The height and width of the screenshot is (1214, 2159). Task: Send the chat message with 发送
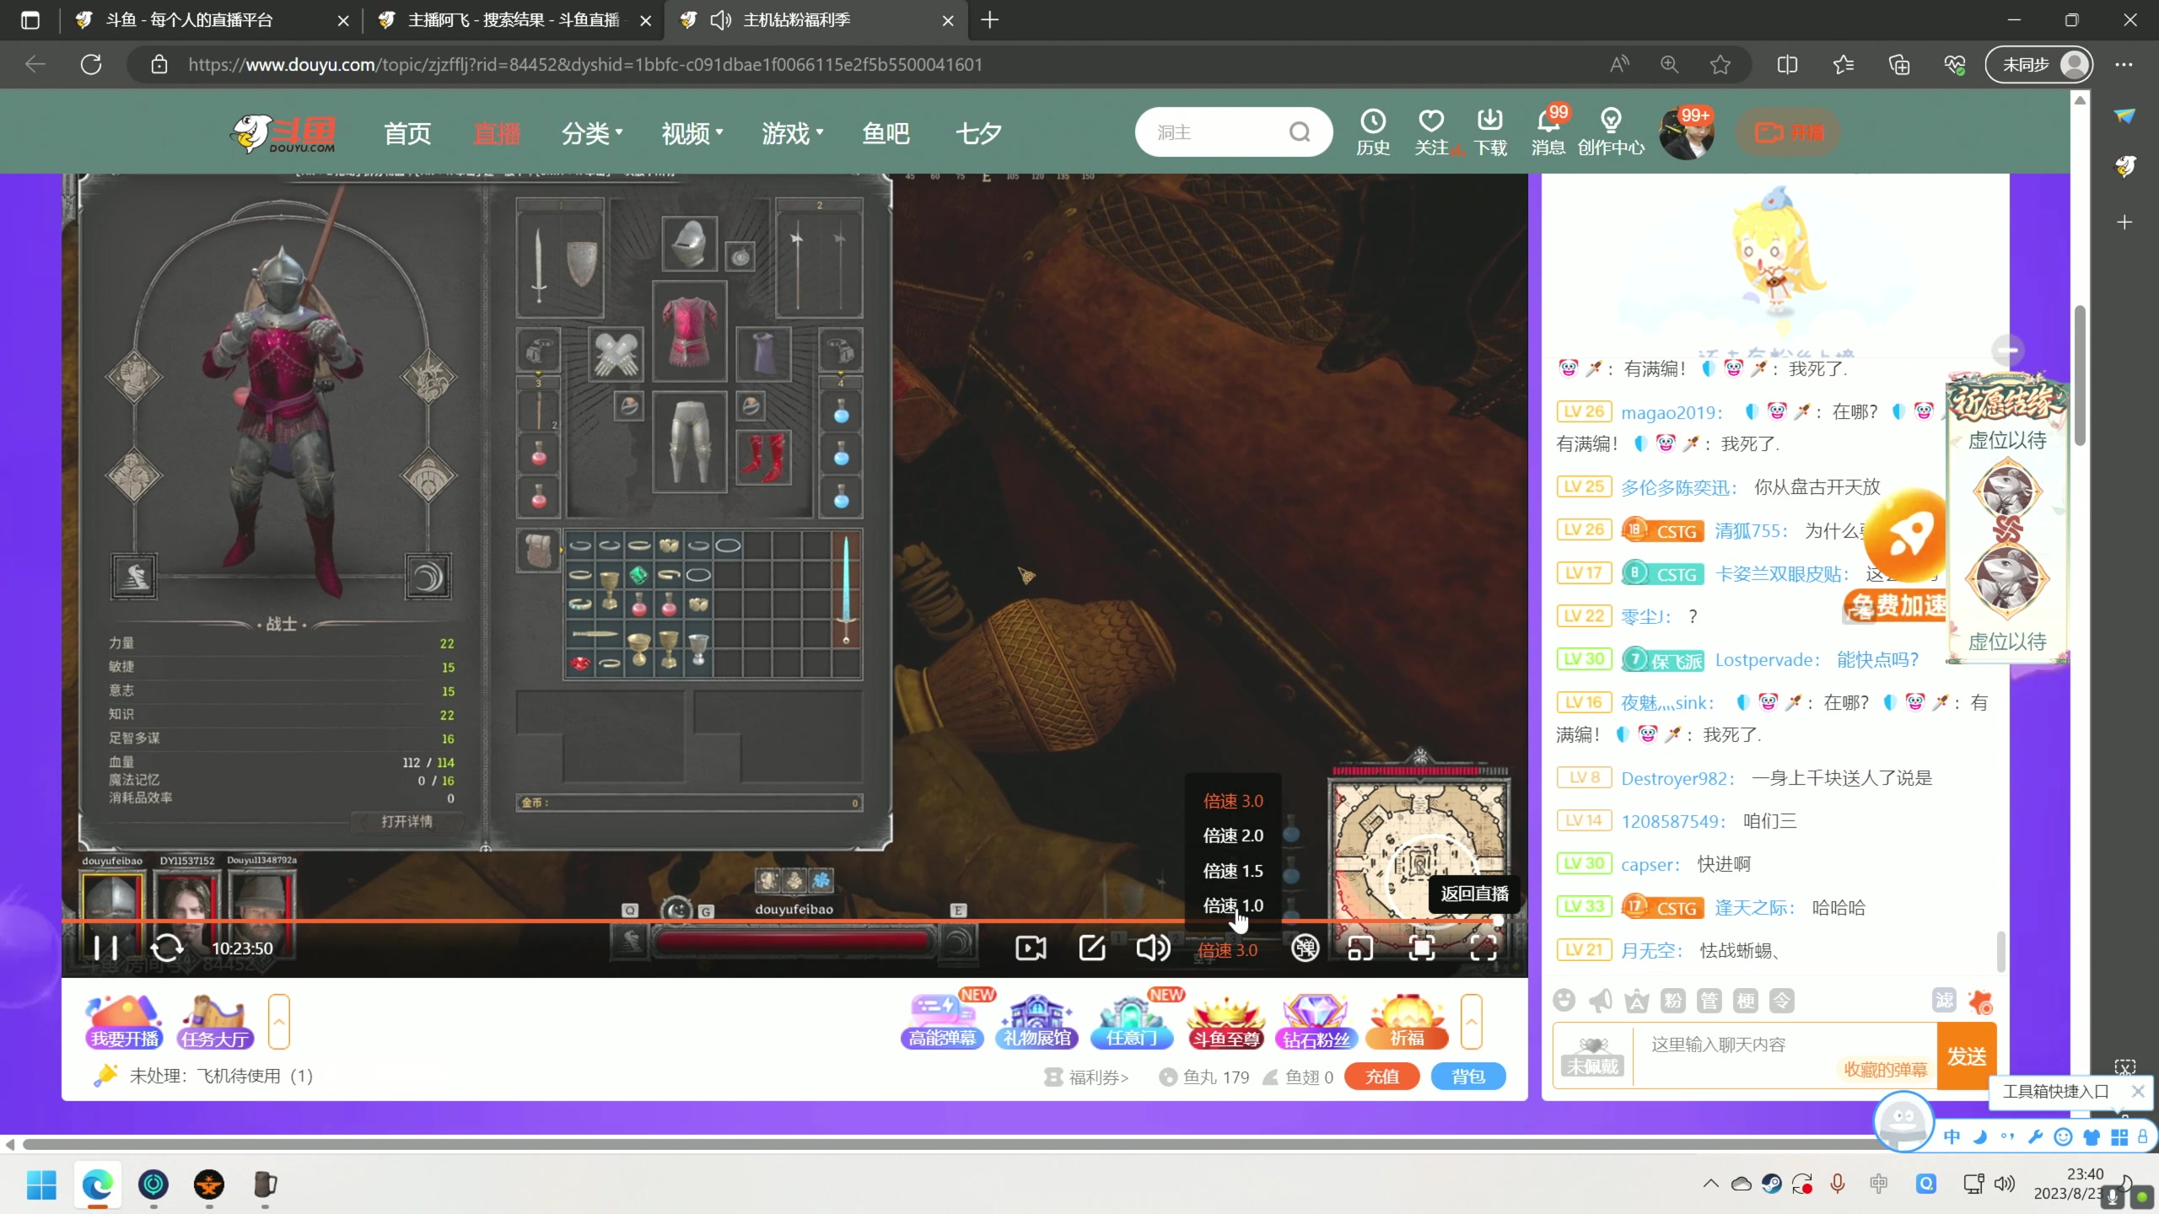pyautogui.click(x=1967, y=1056)
